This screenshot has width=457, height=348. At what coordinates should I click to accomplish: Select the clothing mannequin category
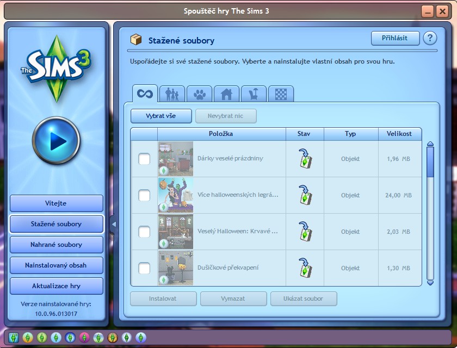pos(254,94)
